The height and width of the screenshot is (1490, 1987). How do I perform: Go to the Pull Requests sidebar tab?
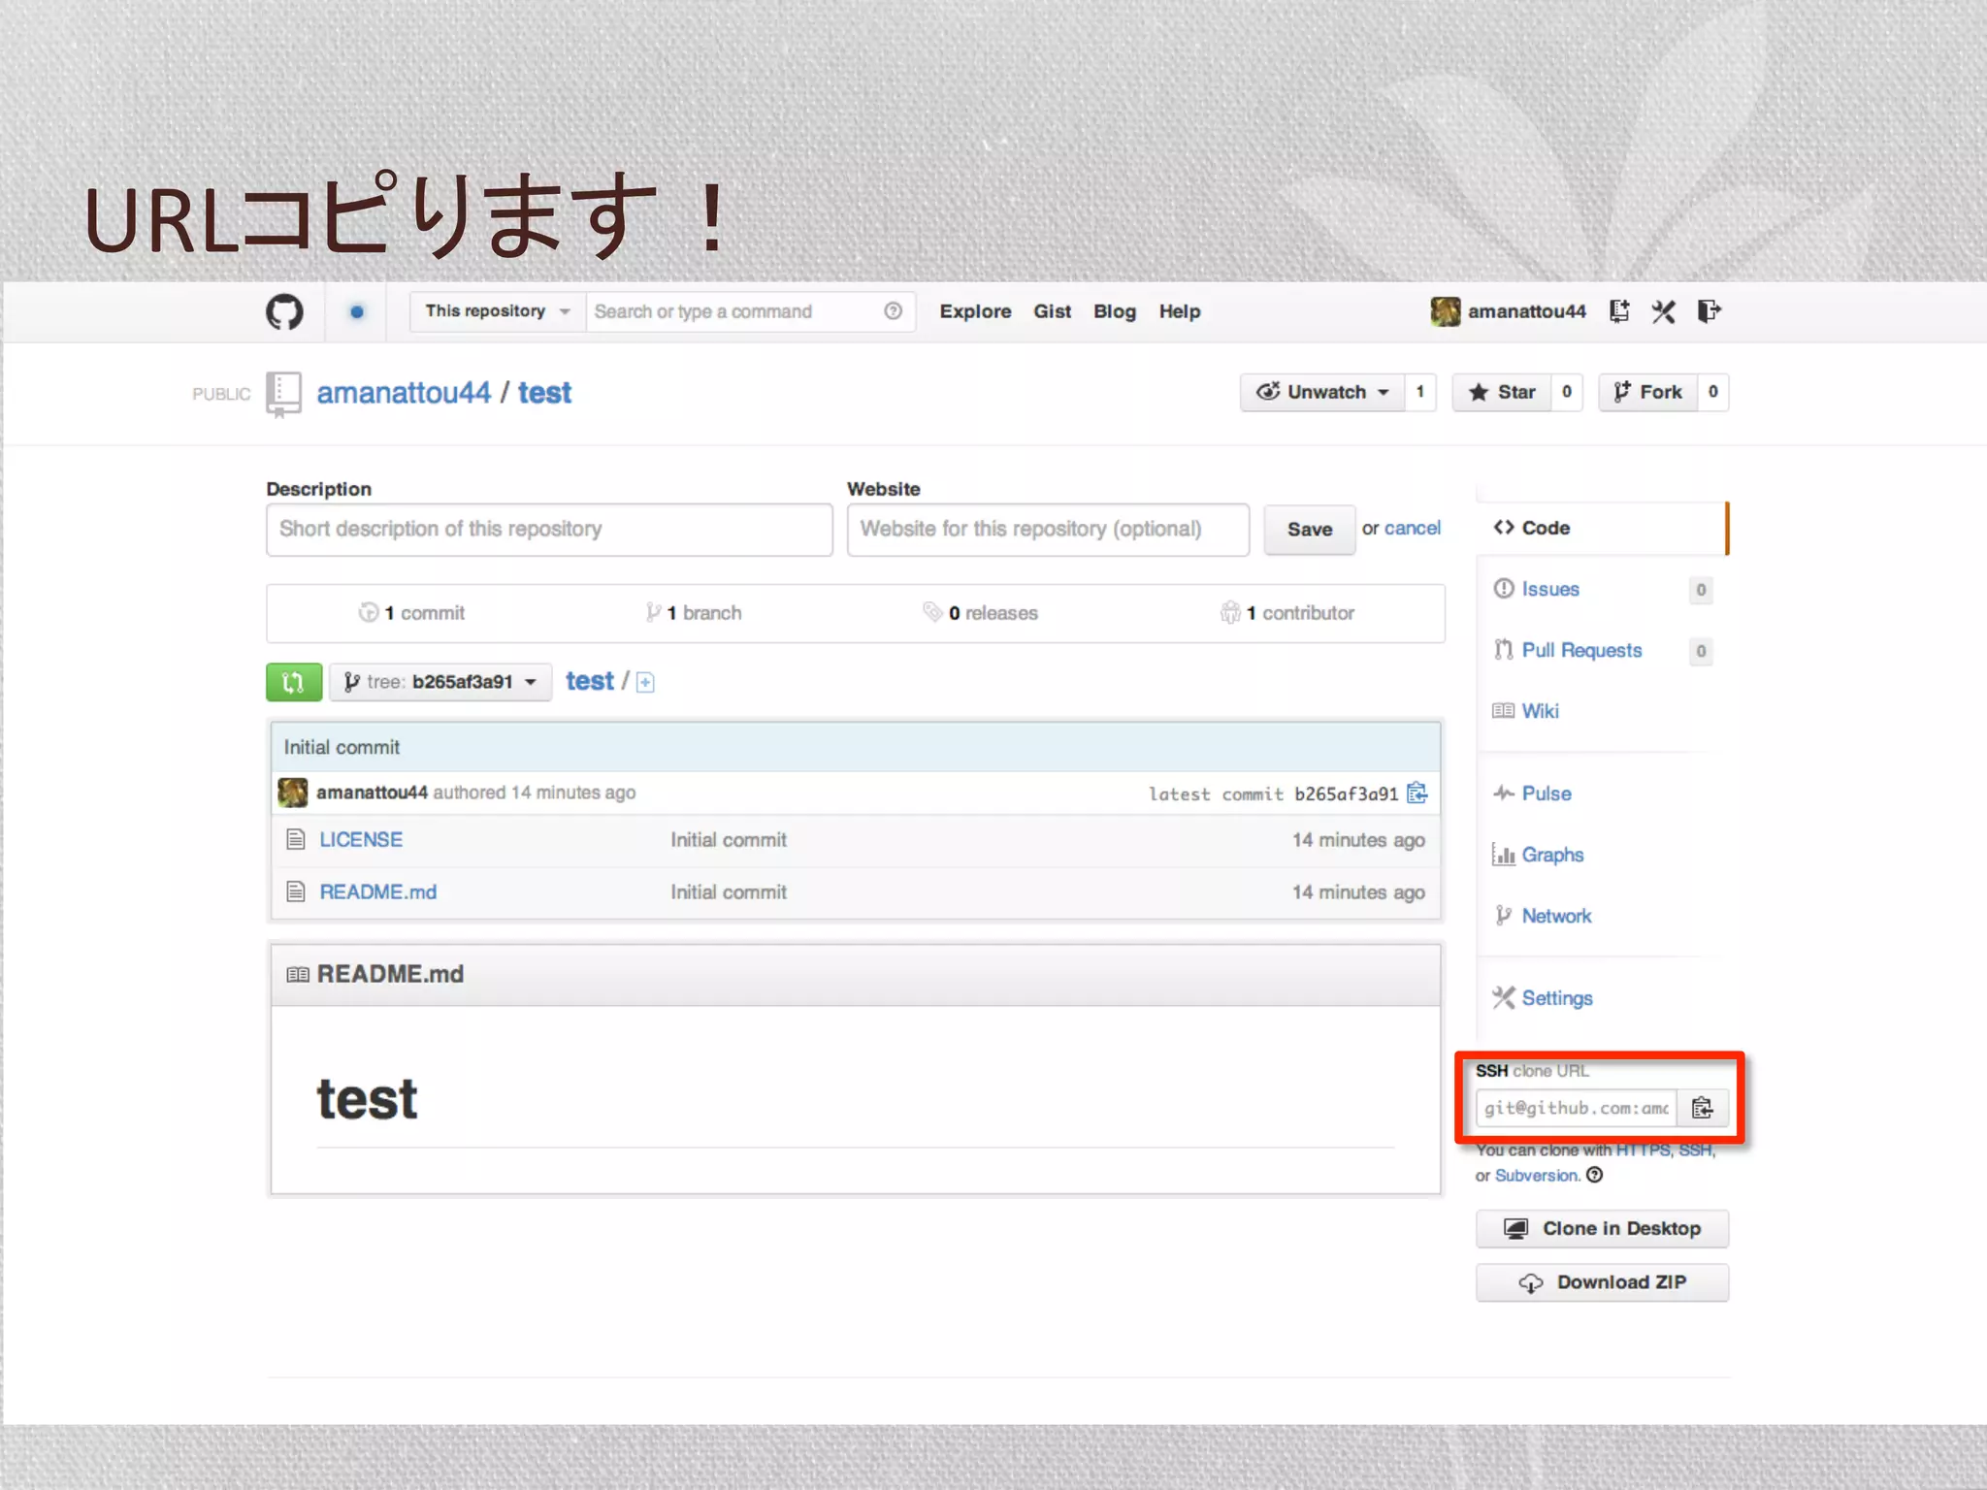pos(1580,650)
